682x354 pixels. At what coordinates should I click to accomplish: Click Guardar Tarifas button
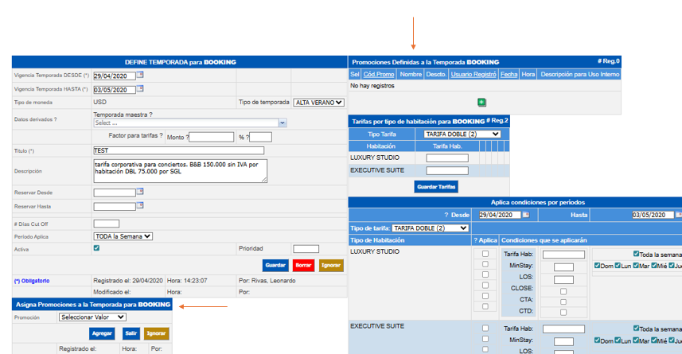tap(436, 187)
